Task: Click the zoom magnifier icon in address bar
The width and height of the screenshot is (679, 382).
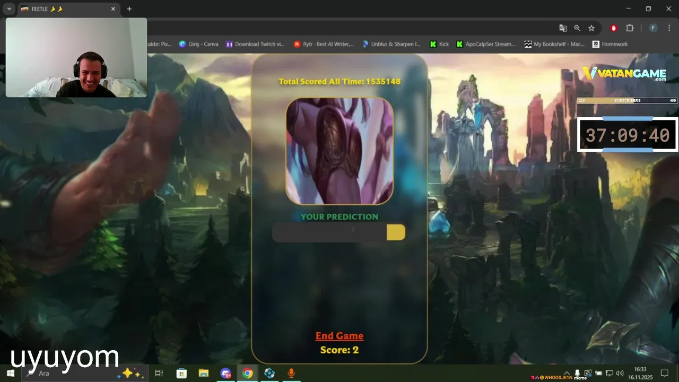Action: click(x=577, y=28)
